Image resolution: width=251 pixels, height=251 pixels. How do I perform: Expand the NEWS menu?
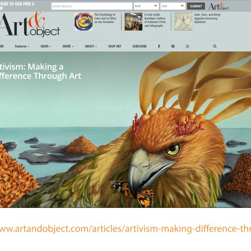point(46,46)
